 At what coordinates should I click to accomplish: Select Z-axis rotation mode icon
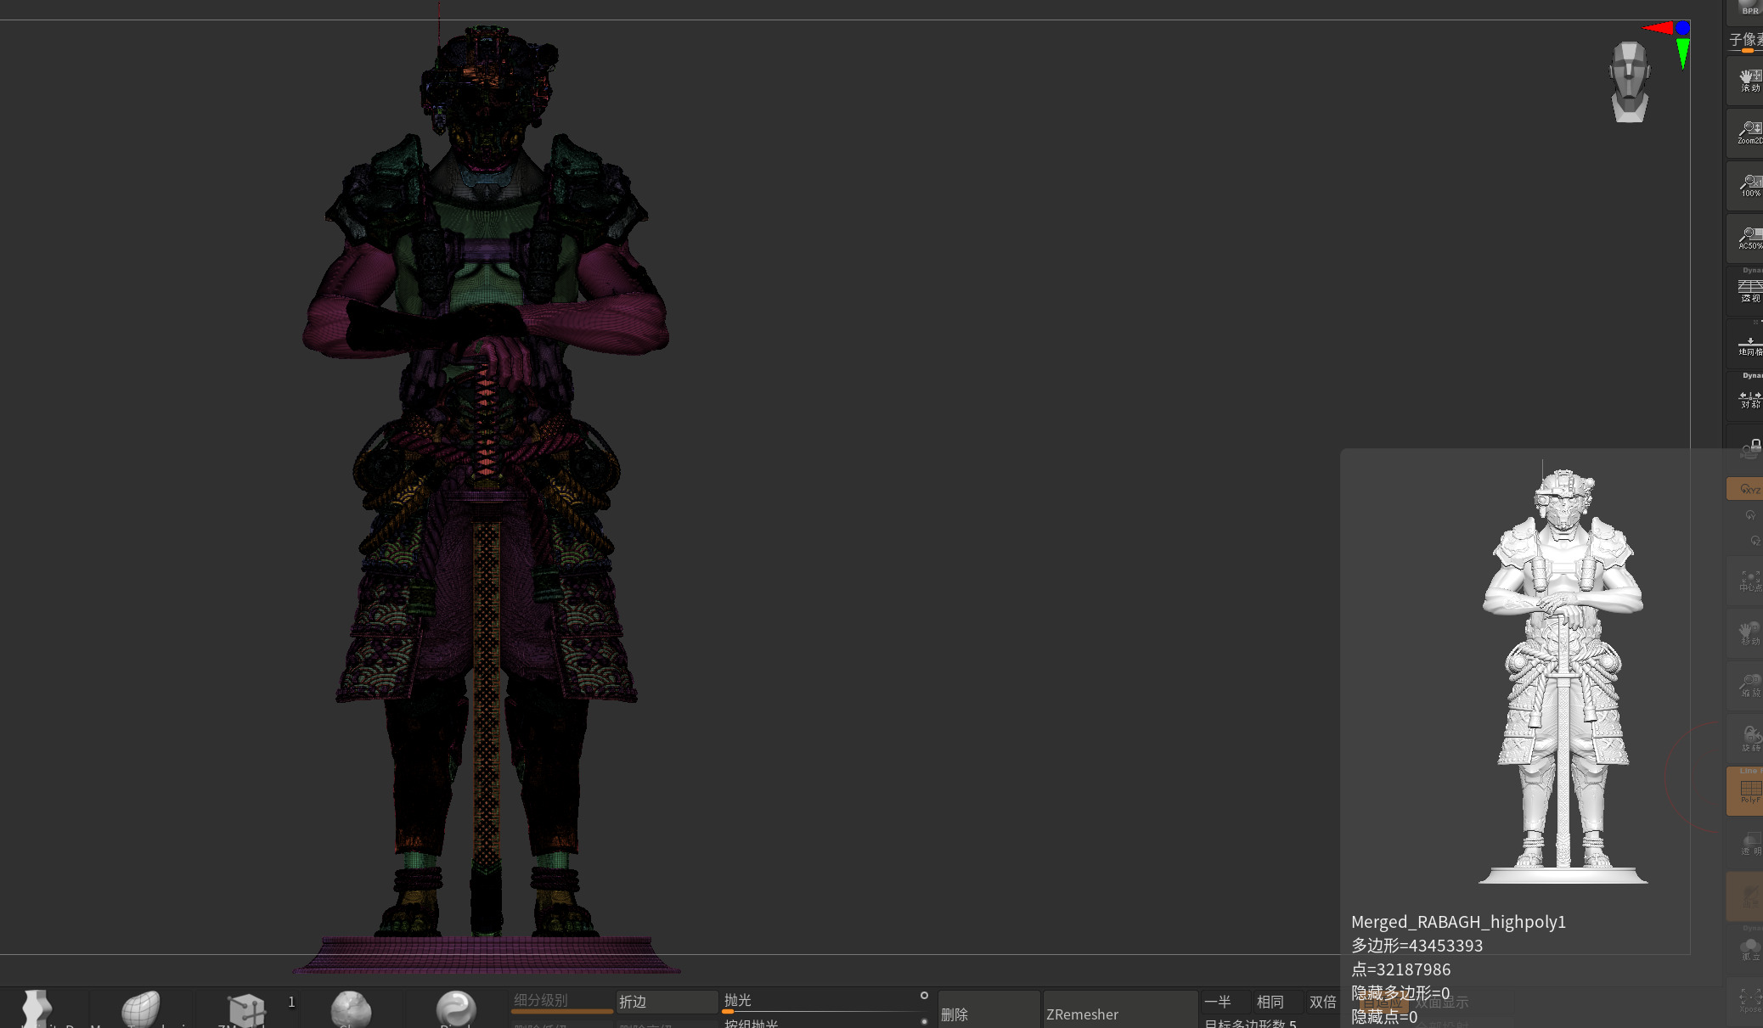1755,540
